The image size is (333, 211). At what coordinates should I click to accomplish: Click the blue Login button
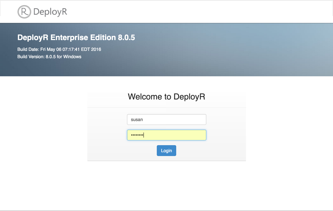point(166,150)
